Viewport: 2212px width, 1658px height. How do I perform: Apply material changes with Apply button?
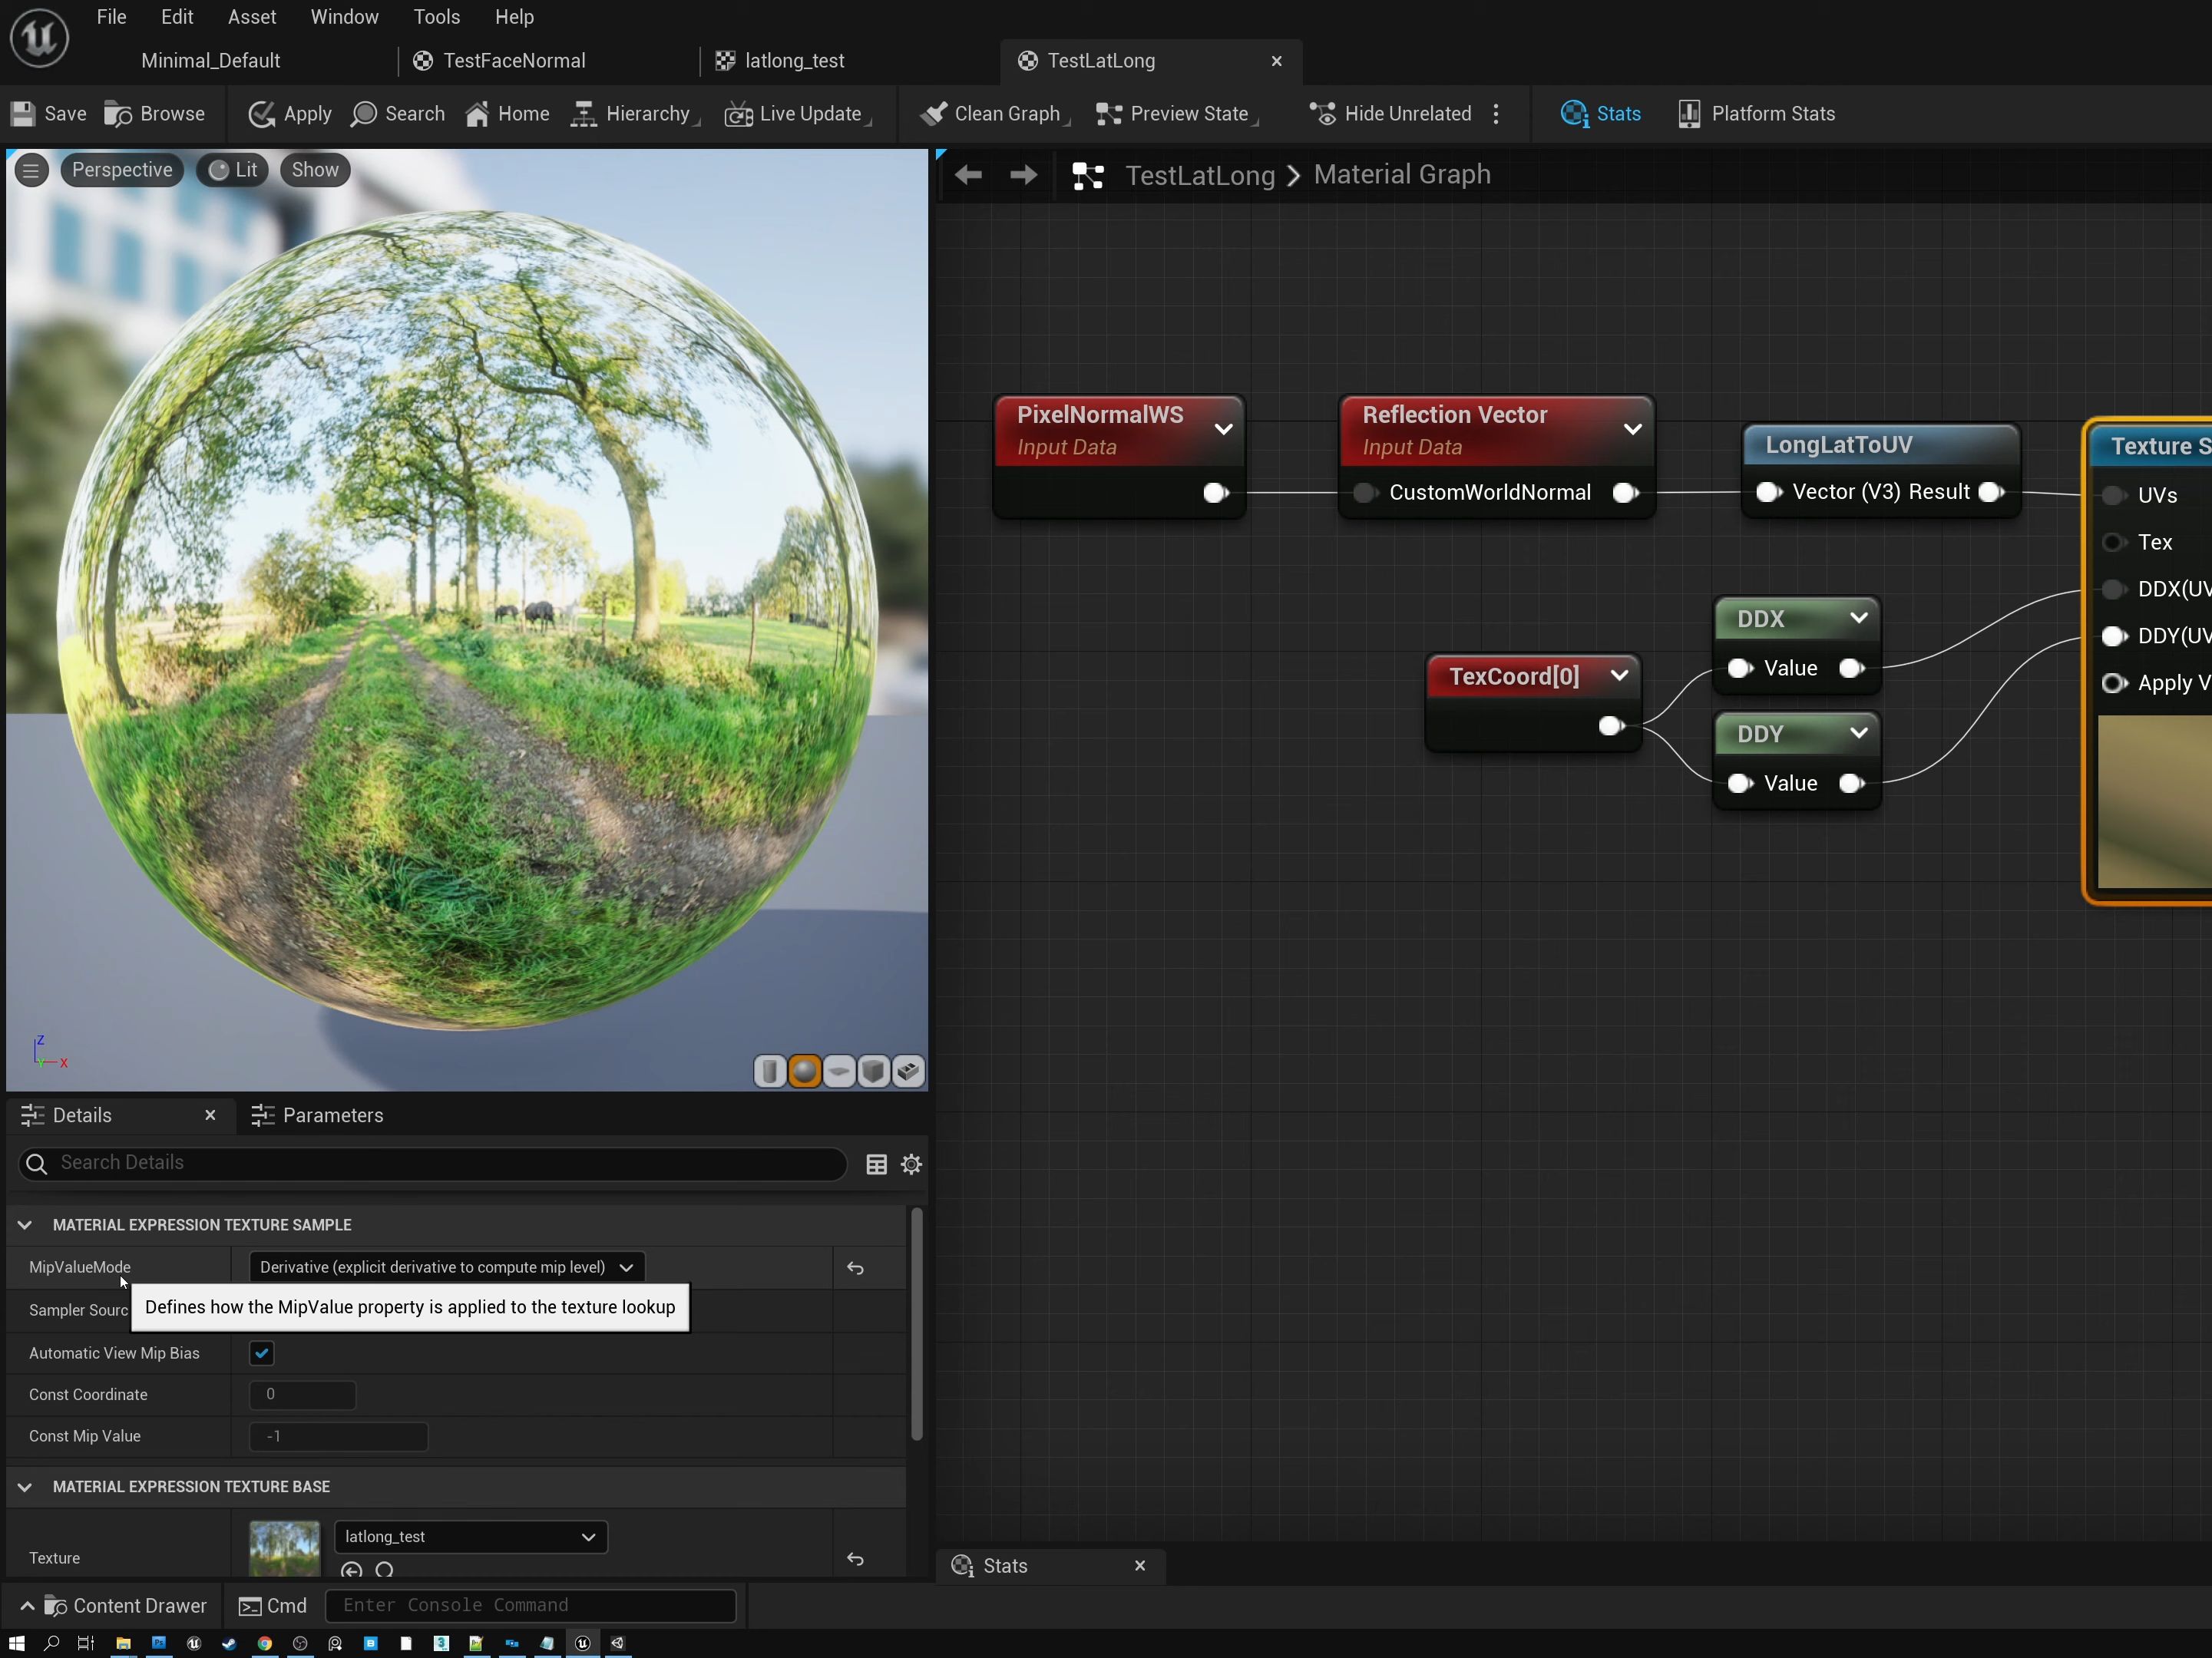[289, 114]
